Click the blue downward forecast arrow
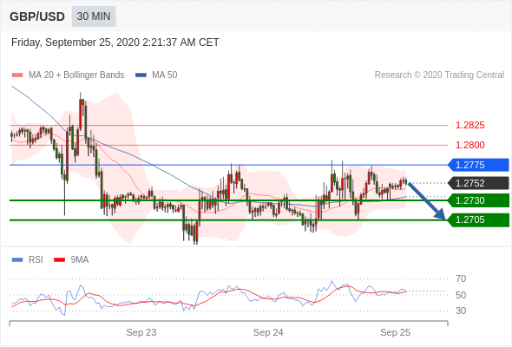512x347 pixels. tap(426, 201)
